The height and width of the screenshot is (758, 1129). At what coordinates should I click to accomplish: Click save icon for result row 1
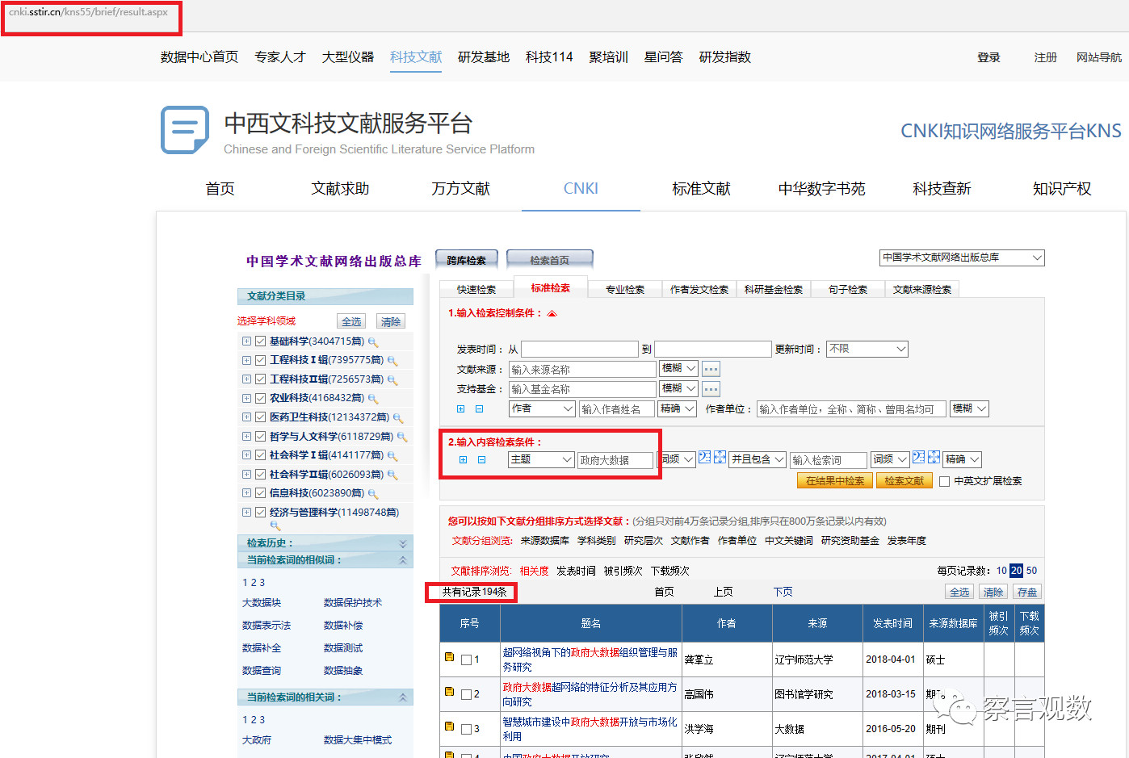coord(449,657)
